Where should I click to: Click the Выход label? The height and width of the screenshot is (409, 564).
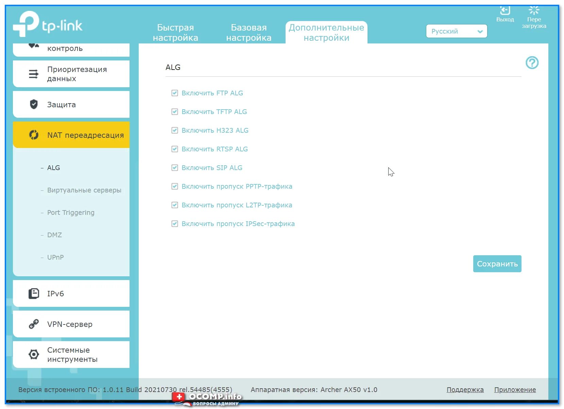click(x=505, y=19)
